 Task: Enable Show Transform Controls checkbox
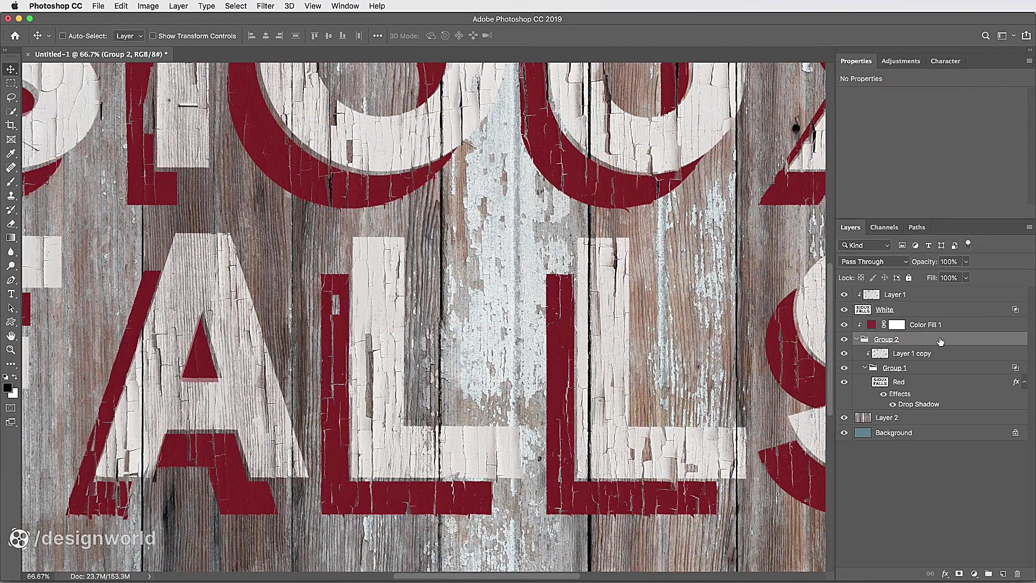click(153, 36)
